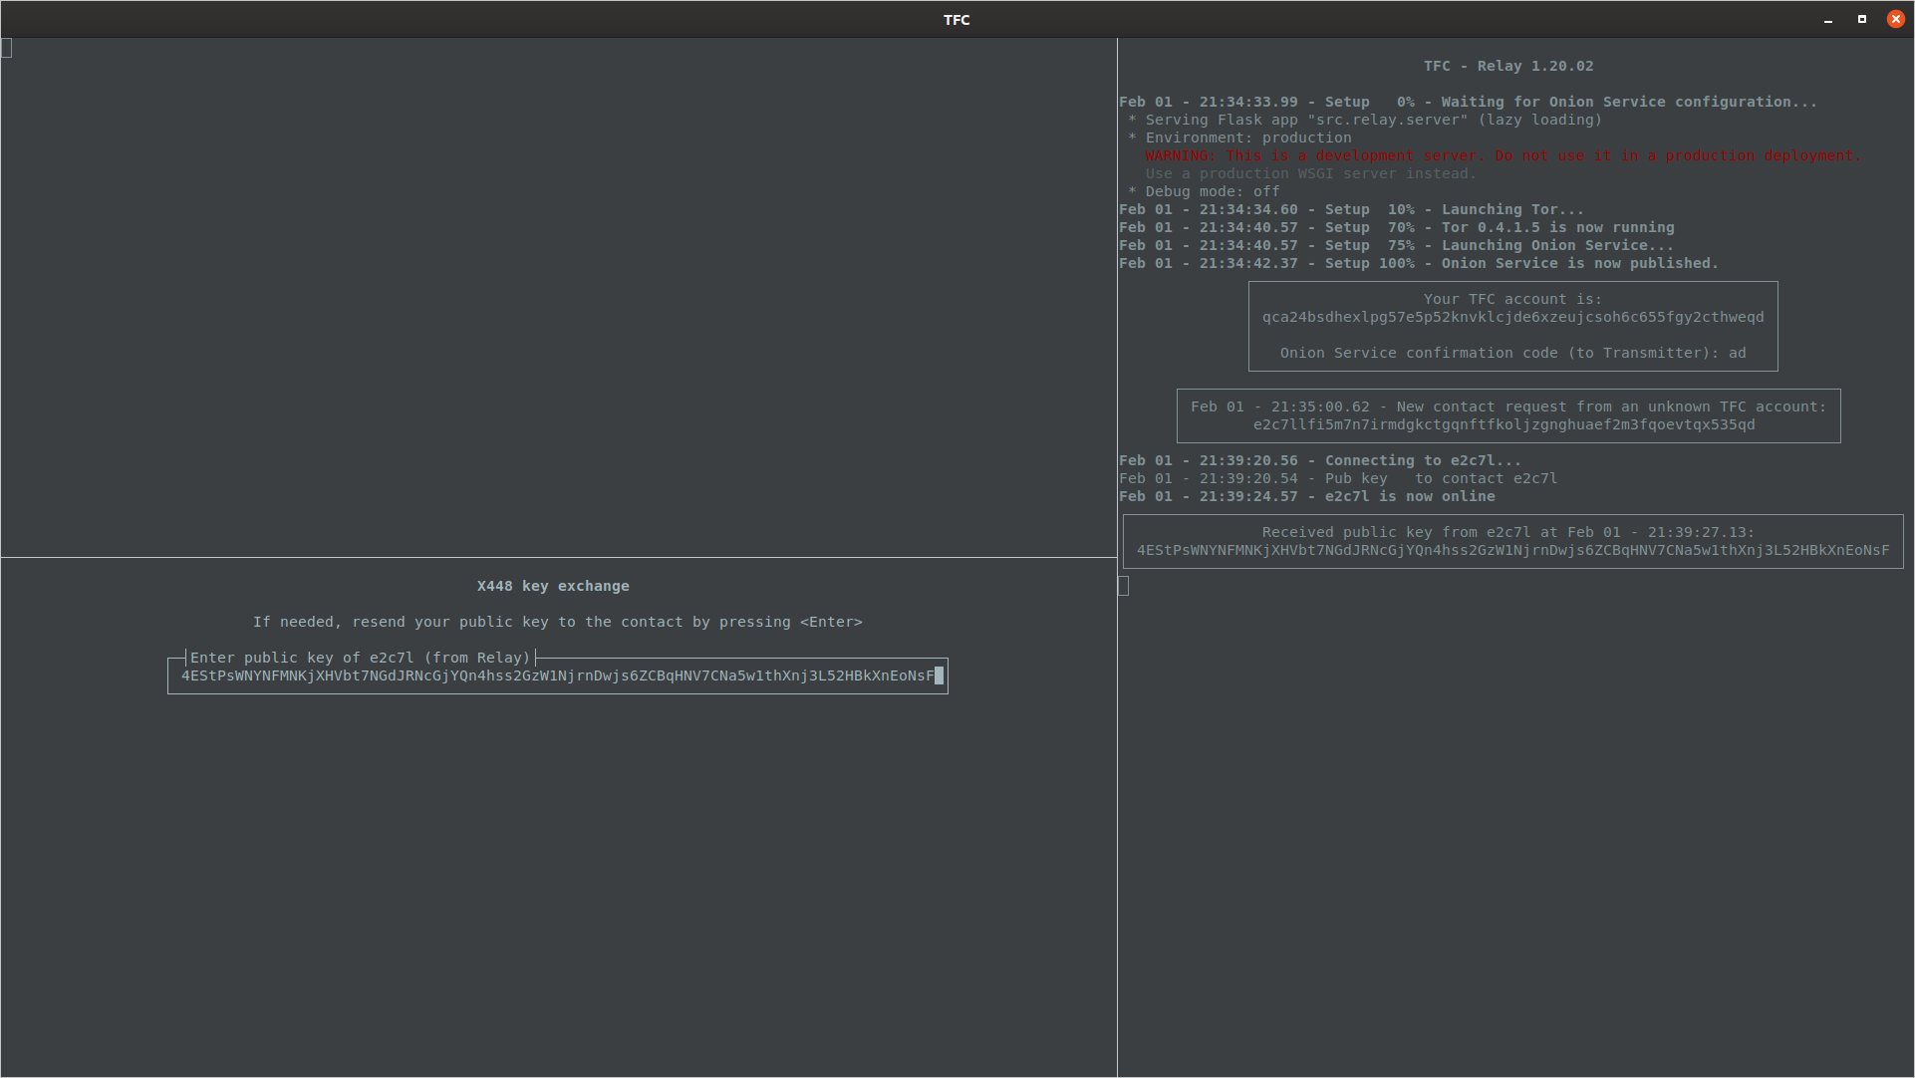The image size is (1915, 1078).
Task: Click the cursor block after the entered key
Action: pyautogui.click(x=939, y=675)
